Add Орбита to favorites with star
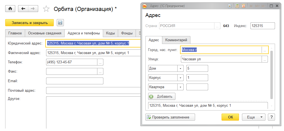The width and height of the screenshot is (284, 131). (46, 9)
